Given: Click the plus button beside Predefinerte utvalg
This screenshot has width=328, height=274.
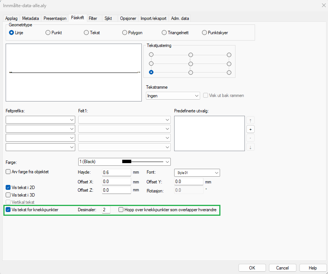Looking at the screenshot, I should coord(250,129).
